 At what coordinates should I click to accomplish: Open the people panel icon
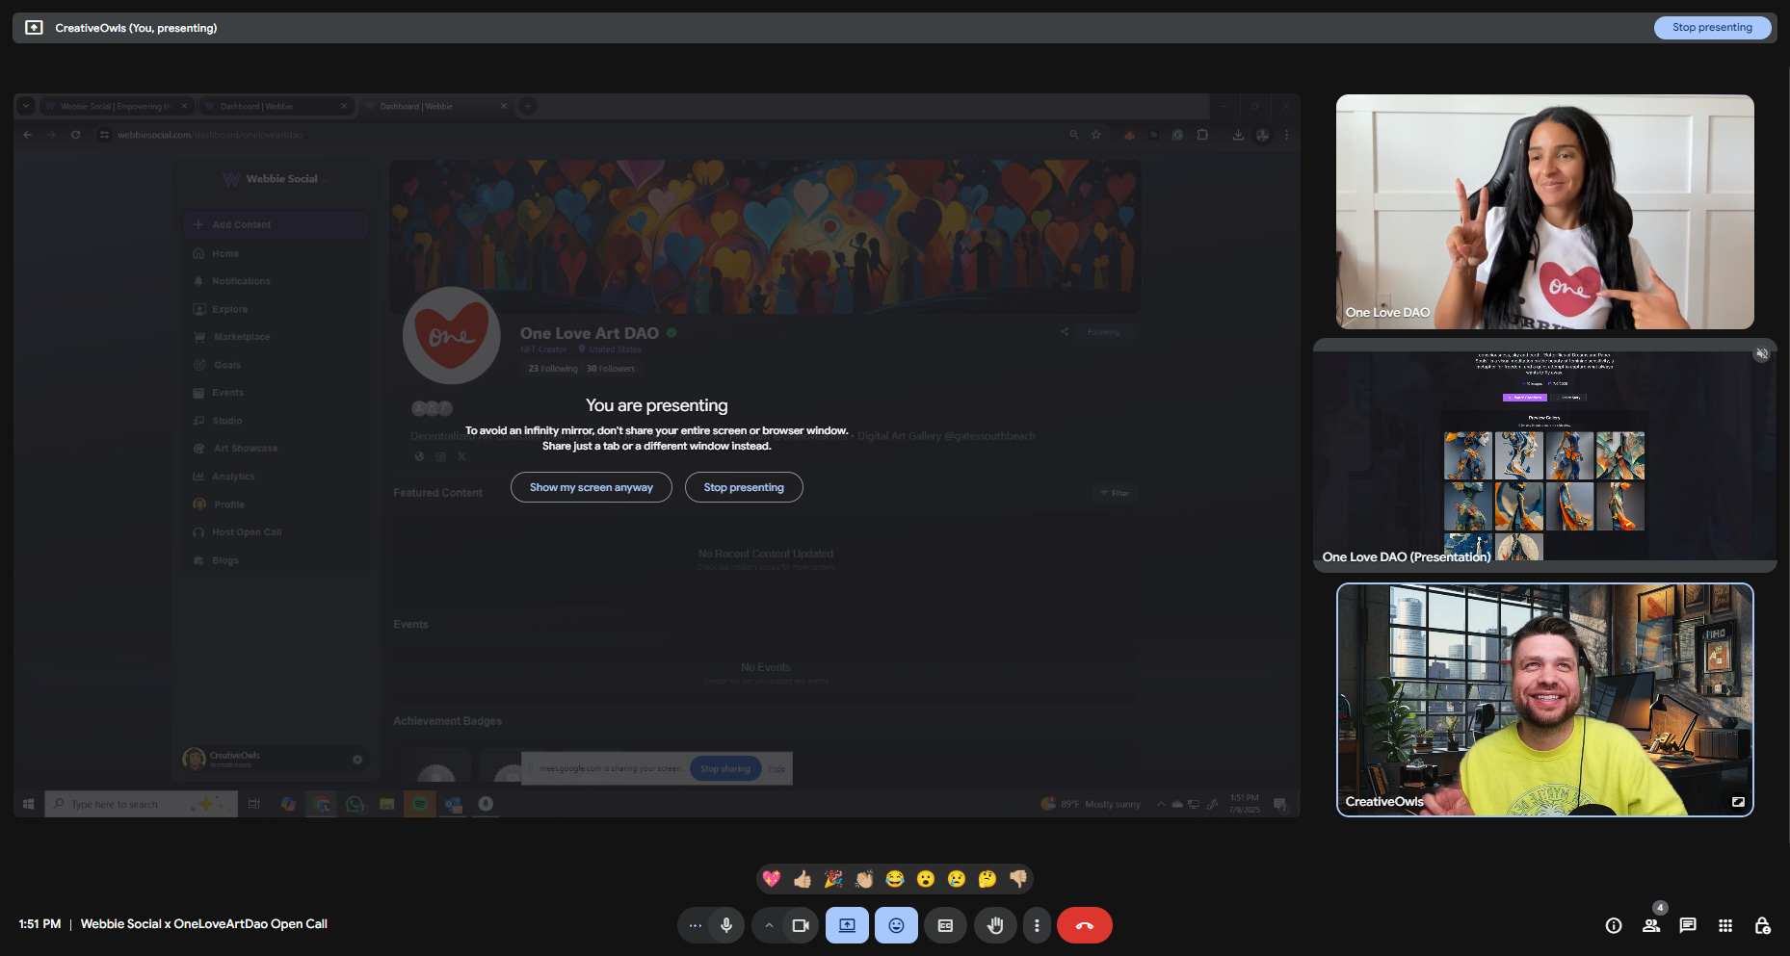(x=1651, y=925)
